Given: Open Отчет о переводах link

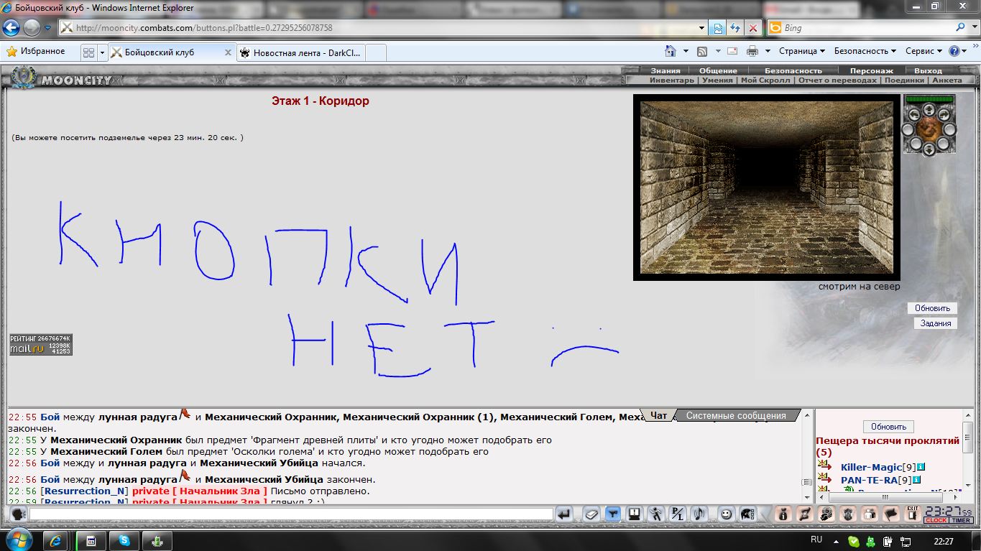Looking at the screenshot, I should (x=837, y=80).
